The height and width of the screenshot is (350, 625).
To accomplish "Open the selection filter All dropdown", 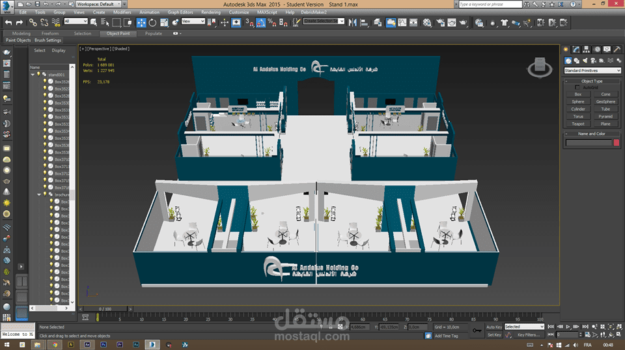I will point(76,21).
